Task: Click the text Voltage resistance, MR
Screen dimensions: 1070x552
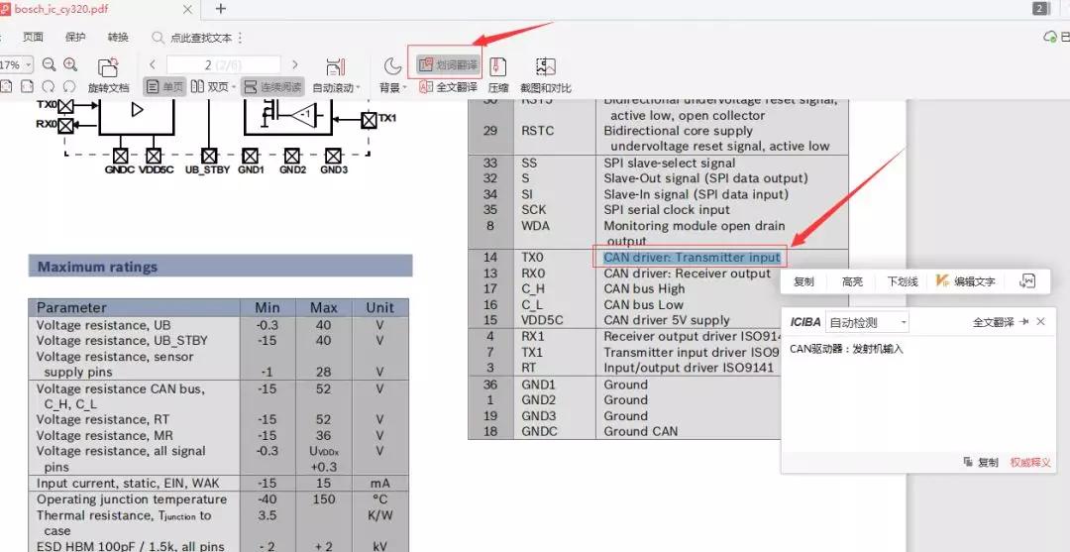Action: (104, 435)
